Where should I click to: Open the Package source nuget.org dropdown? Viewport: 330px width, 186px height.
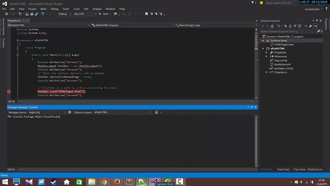click(47, 113)
